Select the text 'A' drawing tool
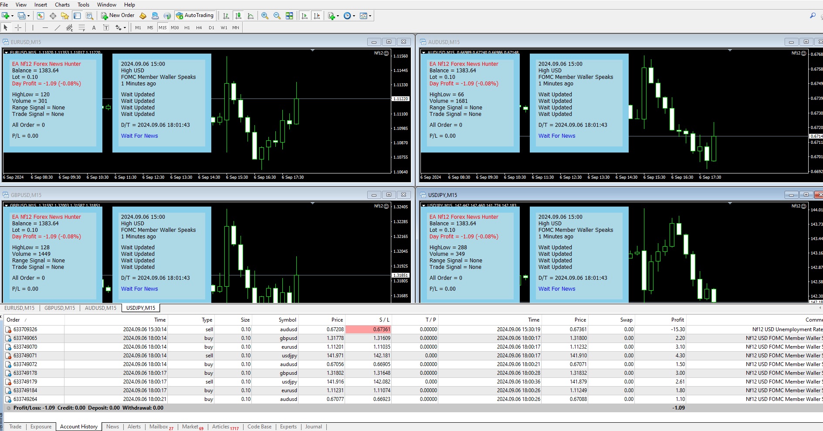Screen dimensions: 823x431 coord(94,27)
